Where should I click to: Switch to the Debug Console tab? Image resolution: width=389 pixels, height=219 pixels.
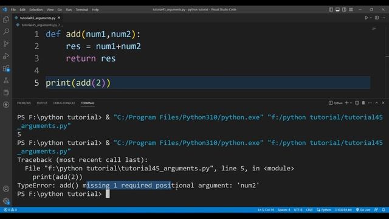tap(64, 103)
